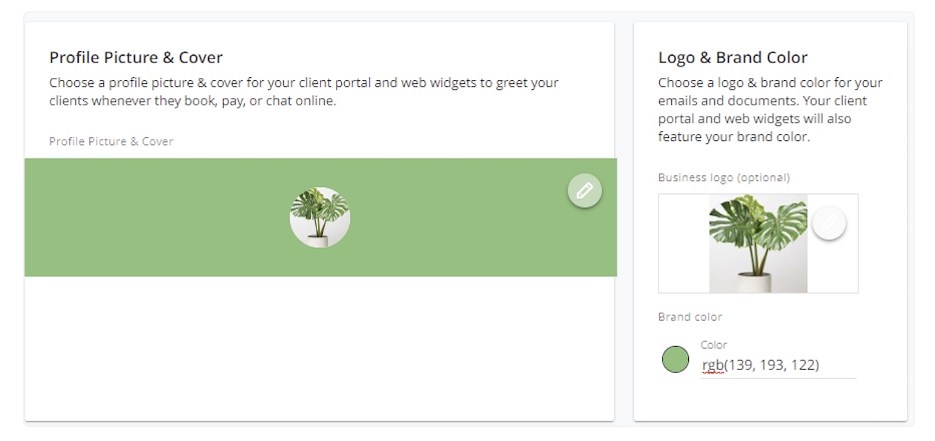The image size is (935, 441).
Task: Click the gray gap between the two cards
Action: point(624,223)
